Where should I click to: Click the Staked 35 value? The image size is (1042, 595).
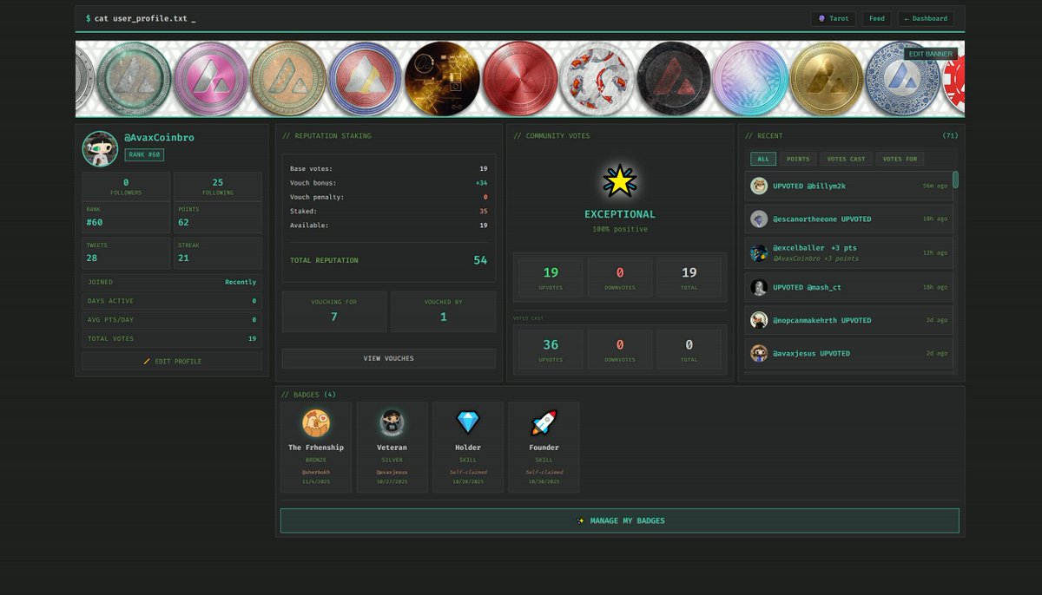483,211
